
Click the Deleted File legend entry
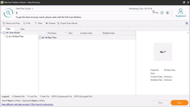tap(18, 96)
